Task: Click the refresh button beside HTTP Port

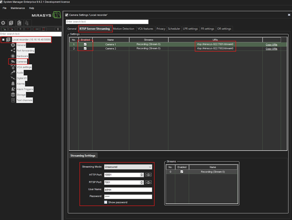Action: tap(148, 175)
